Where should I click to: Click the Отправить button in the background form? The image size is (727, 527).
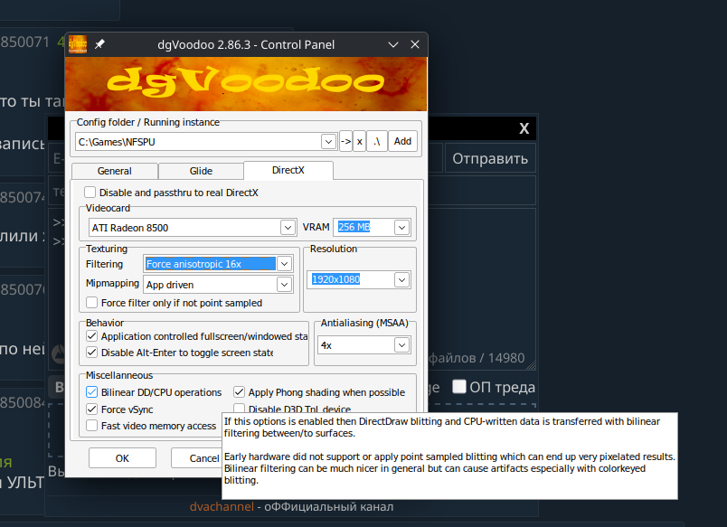click(x=490, y=158)
